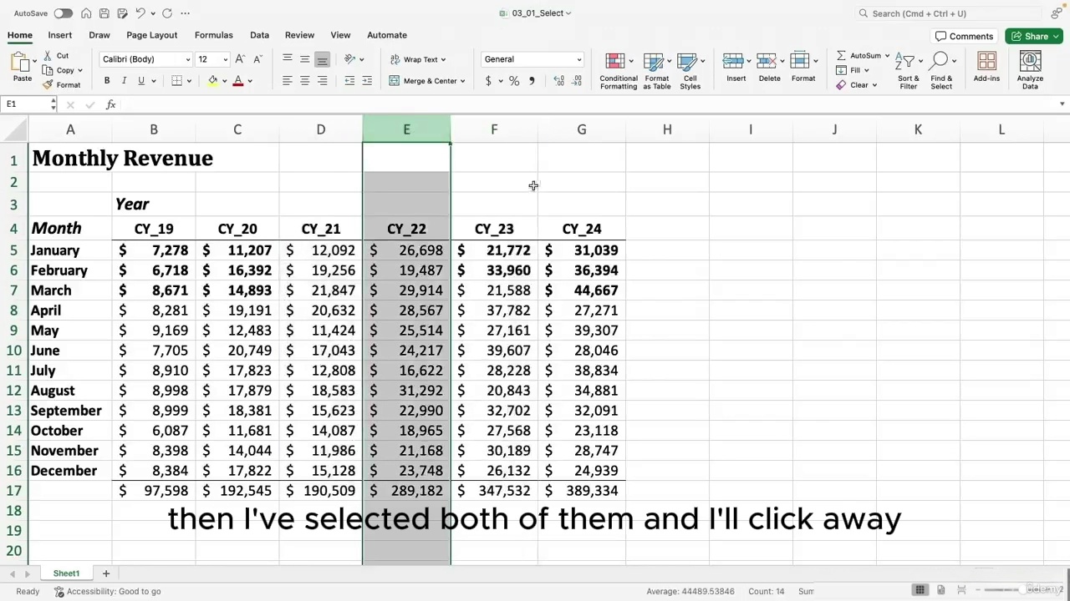Open the more options ellipsis in title bar
1070x601 pixels.
pos(185,13)
